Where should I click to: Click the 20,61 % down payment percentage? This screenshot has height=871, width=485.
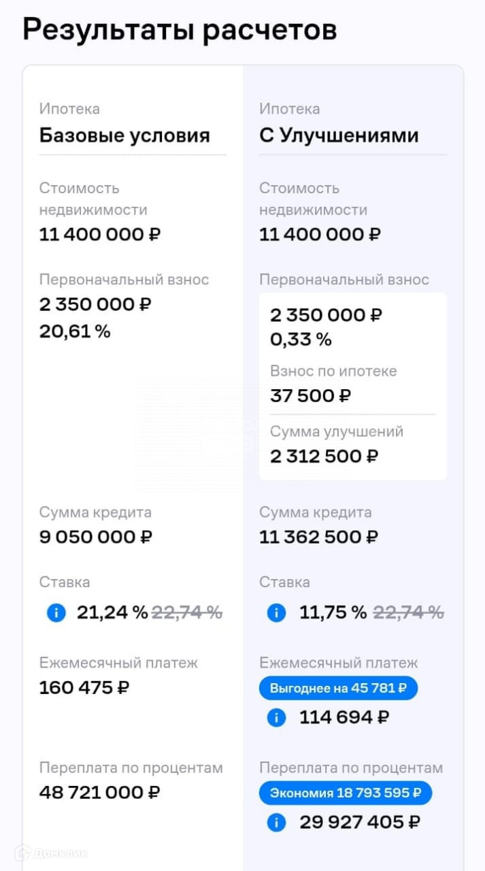[75, 331]
